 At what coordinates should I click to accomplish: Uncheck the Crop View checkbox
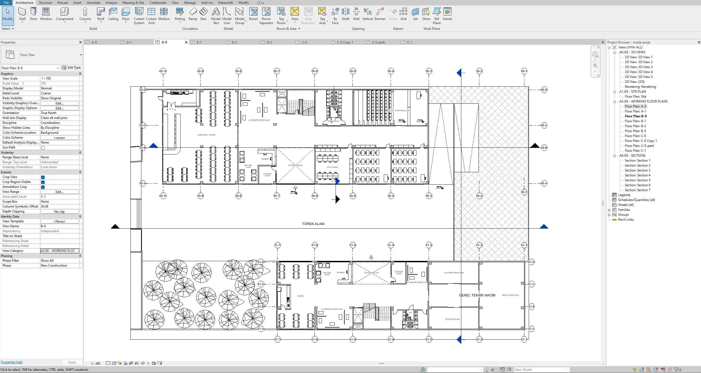(x=43, y=177)
